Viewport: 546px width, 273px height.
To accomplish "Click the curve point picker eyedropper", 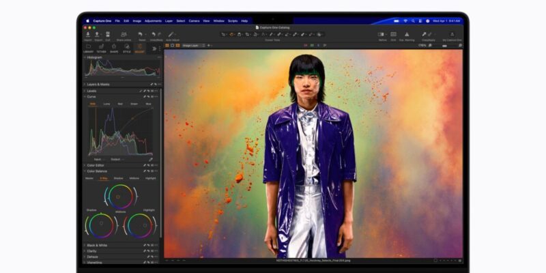I will pyautogui.click(x=151, y=160).
